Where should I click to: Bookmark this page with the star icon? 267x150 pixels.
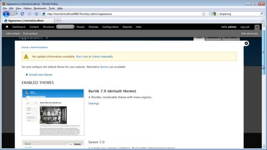(x=204, y=14)
